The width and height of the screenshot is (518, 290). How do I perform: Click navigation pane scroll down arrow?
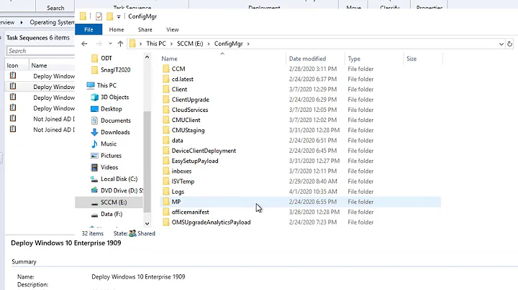pos(147,223)
